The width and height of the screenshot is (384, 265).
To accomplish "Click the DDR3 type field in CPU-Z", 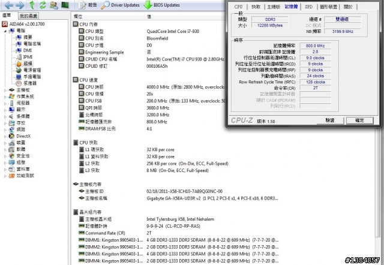I will pyautogui.click(x=270, y=19).
